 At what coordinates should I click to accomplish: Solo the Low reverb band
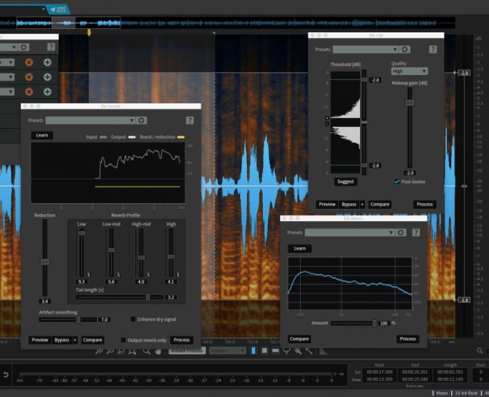pos(88,274)
